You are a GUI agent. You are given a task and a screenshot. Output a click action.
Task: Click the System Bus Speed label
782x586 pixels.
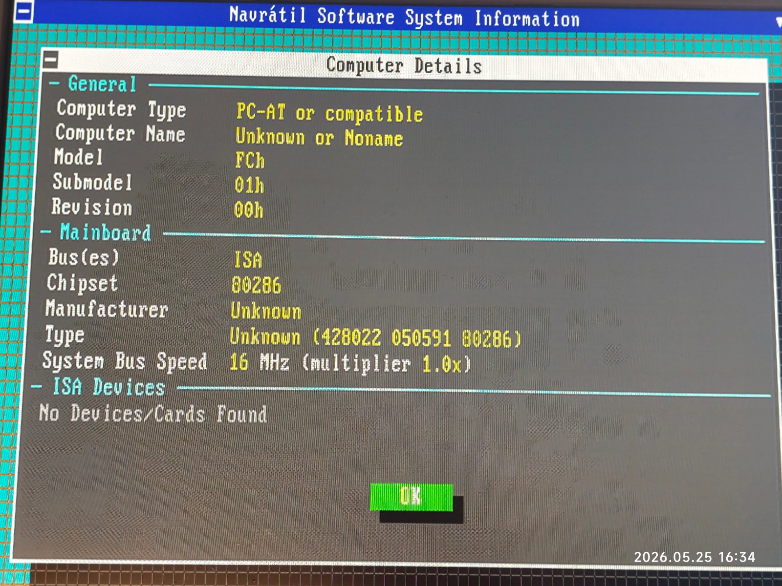click(x=125, y=361)
